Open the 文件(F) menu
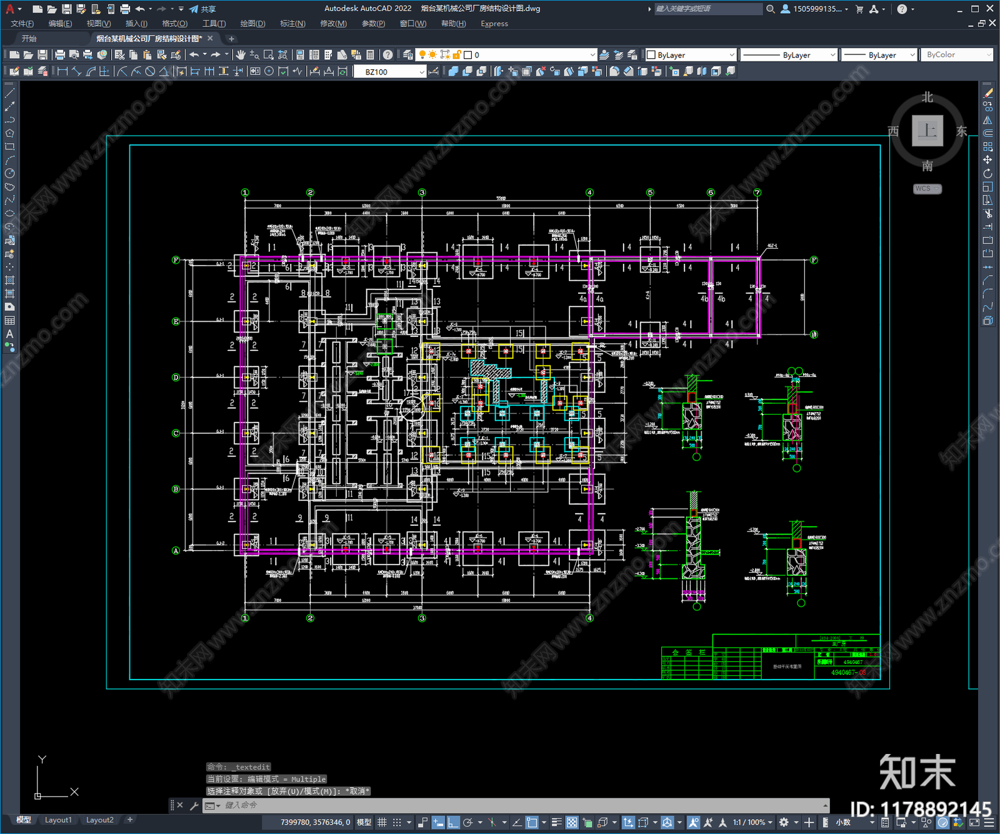 tap(22, 24)
